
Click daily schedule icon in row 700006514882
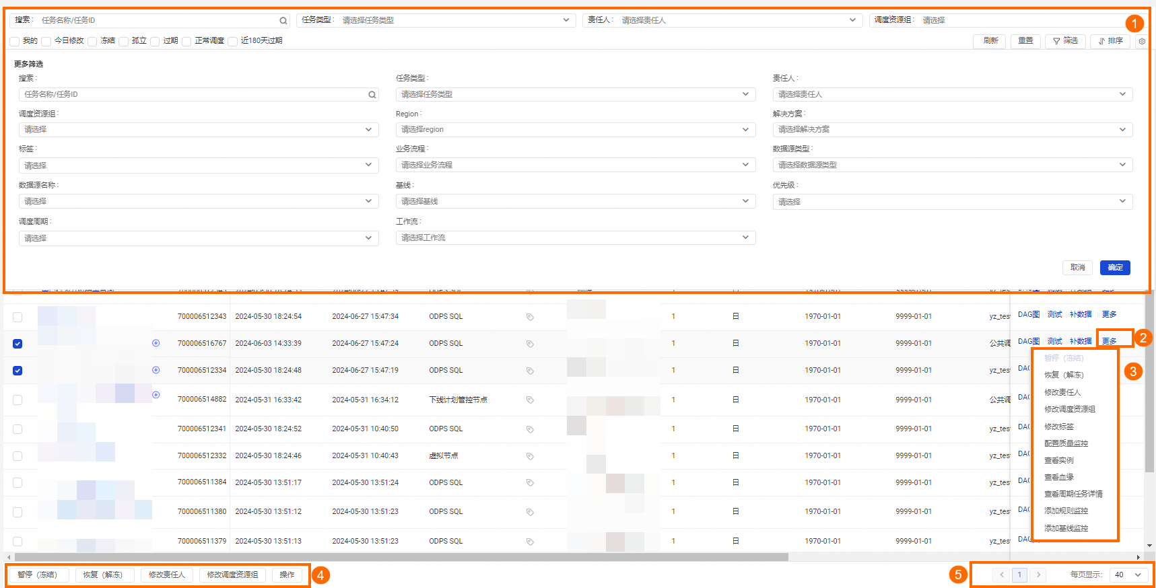[x=736, y=400]
